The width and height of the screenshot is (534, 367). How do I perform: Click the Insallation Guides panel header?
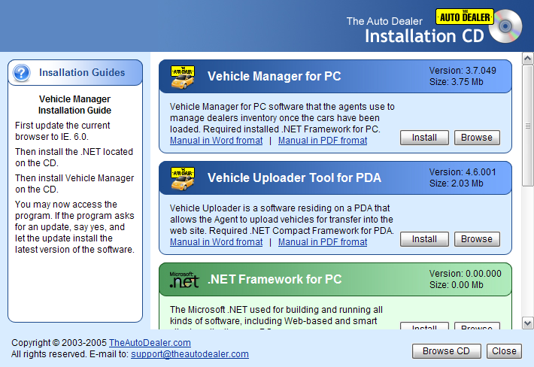75,72
